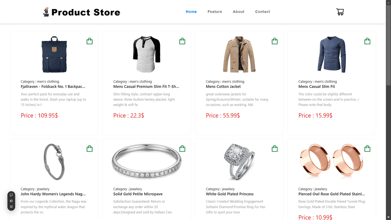391x220 pixels.
Task: Add Pierced Owl earrings to bag
Action: click(367, 149)
